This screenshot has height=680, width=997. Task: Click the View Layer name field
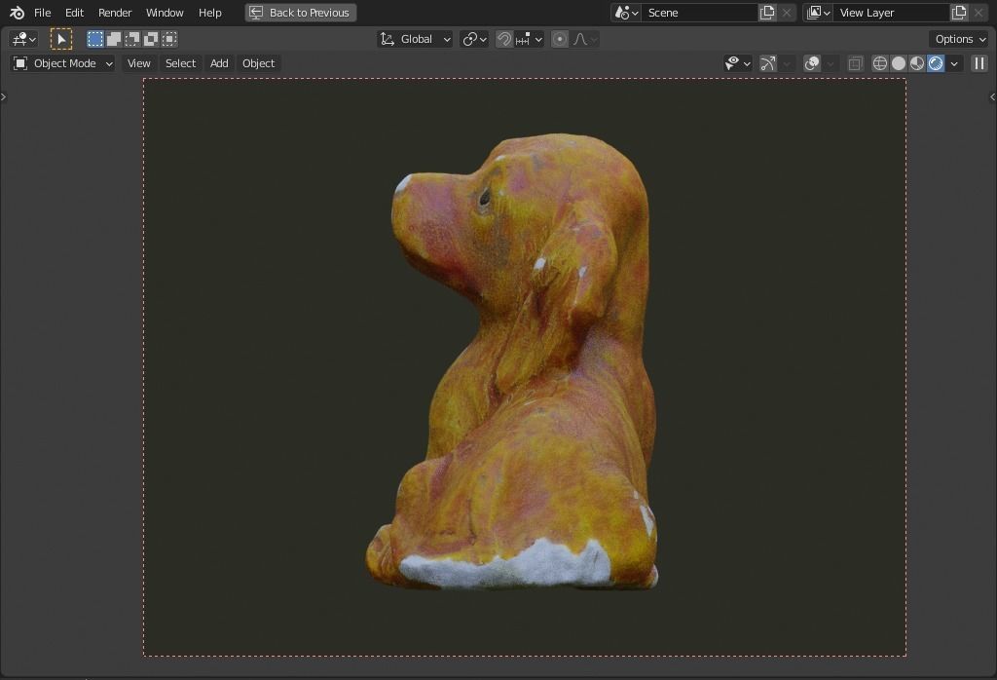892,13
